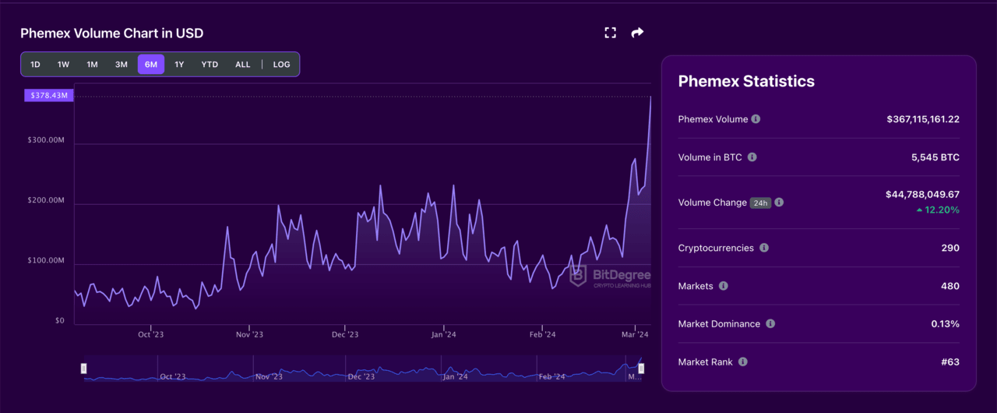Image resolution: width=997 pixels, height=413 pixels.
Task: Toggle the LOG scale option
Action: pos(281,65)
